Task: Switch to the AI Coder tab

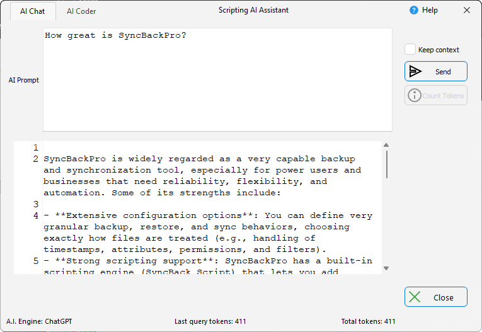Action: (x=81, y=11)
